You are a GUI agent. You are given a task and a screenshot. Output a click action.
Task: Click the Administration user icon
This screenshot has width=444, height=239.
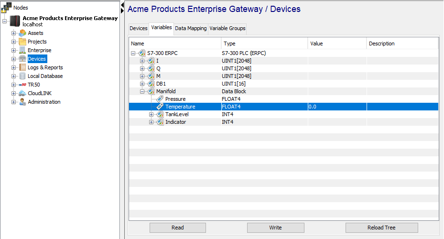tap(22, 102)
